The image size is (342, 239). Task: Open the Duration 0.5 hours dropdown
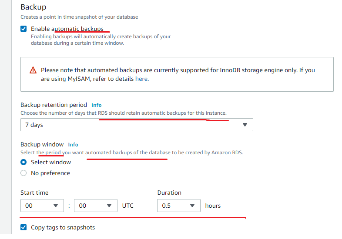click(178, 206)
